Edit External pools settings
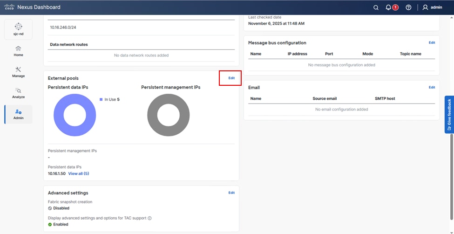Image resolution: width=454 pixels, height=234 pixels. pyautogui.click(x=231, y=78)
